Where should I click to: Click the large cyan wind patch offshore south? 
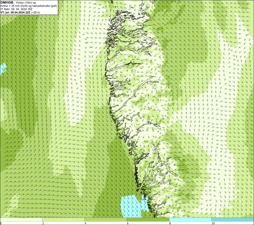132,206
